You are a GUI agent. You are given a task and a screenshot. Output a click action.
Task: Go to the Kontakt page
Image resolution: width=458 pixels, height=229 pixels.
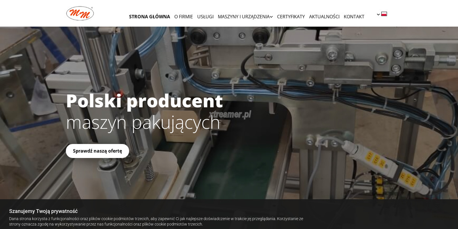click(354, 17)
